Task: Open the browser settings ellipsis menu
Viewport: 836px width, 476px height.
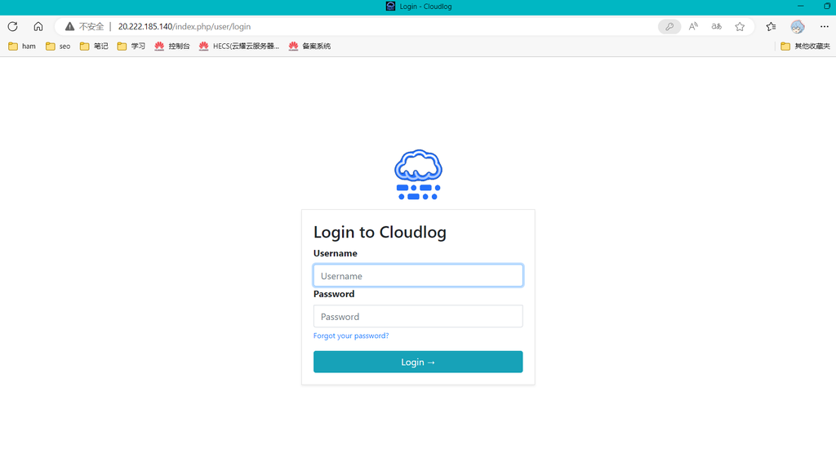Action: 825,27
